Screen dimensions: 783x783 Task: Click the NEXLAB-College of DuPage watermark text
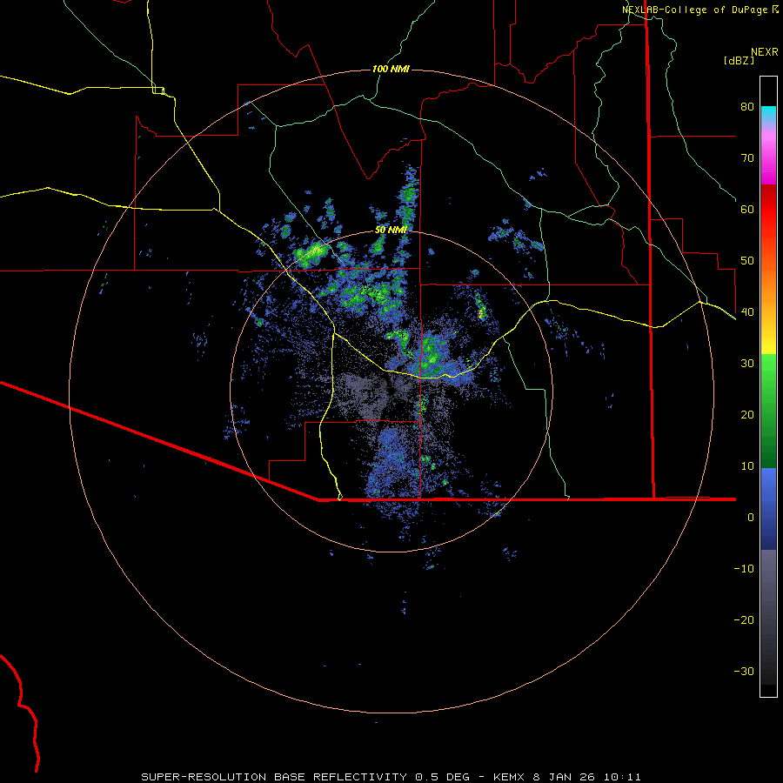(x=695, y=10)
